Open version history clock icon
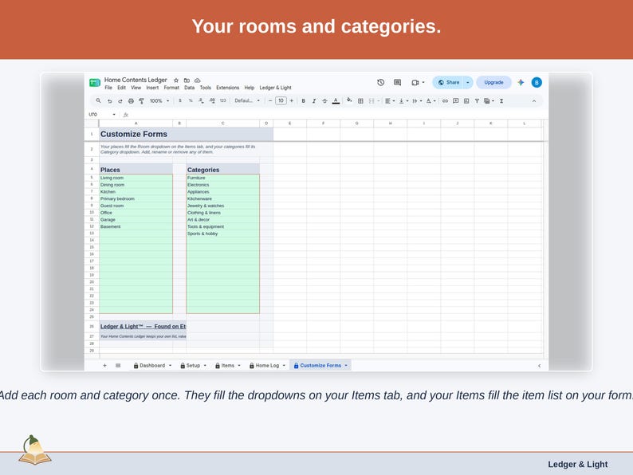The width and height of the screenshot is (633, 475). pyautogui.click(x=381, y=82)
